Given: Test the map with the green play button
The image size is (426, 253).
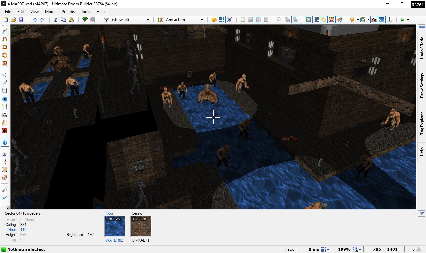Looking at the screenshot, I should [403, 20].
